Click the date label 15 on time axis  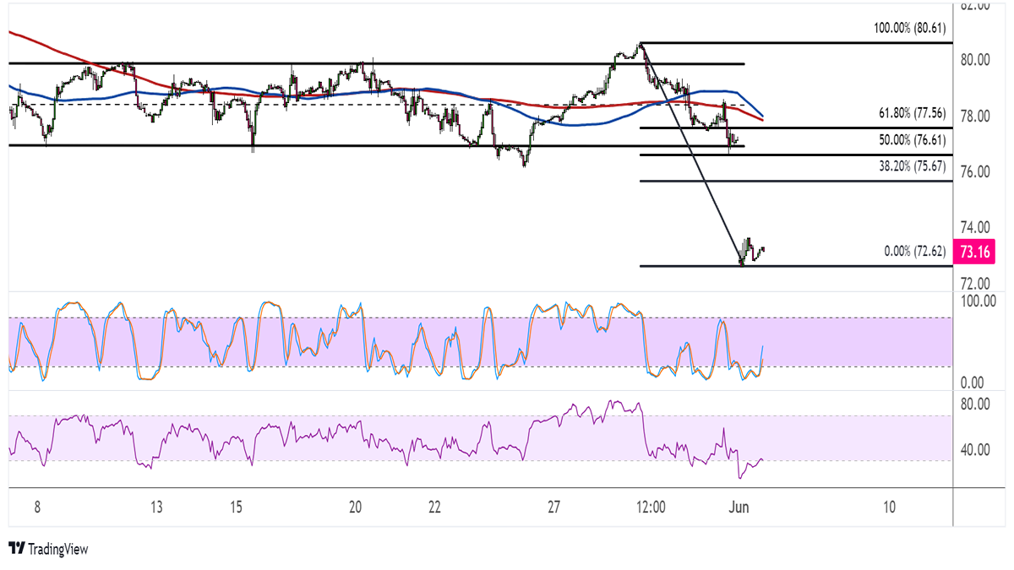236,508
